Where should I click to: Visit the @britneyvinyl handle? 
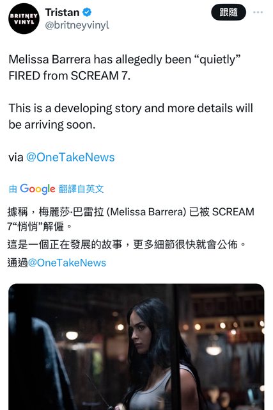pyautogui.click(x=77, y=26)
